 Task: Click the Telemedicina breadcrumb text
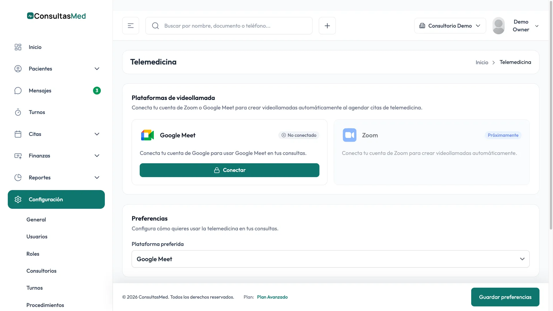pos(515,62)
